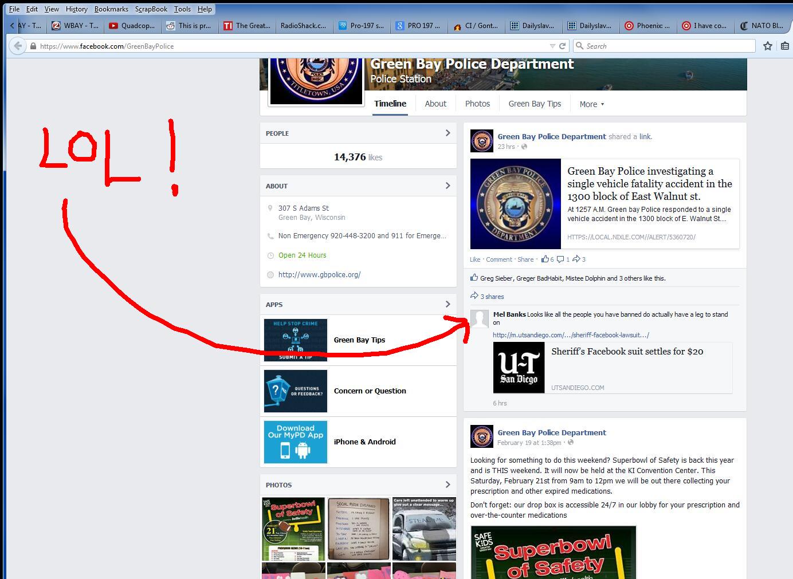Click the share arrow 3 counter

579,259
